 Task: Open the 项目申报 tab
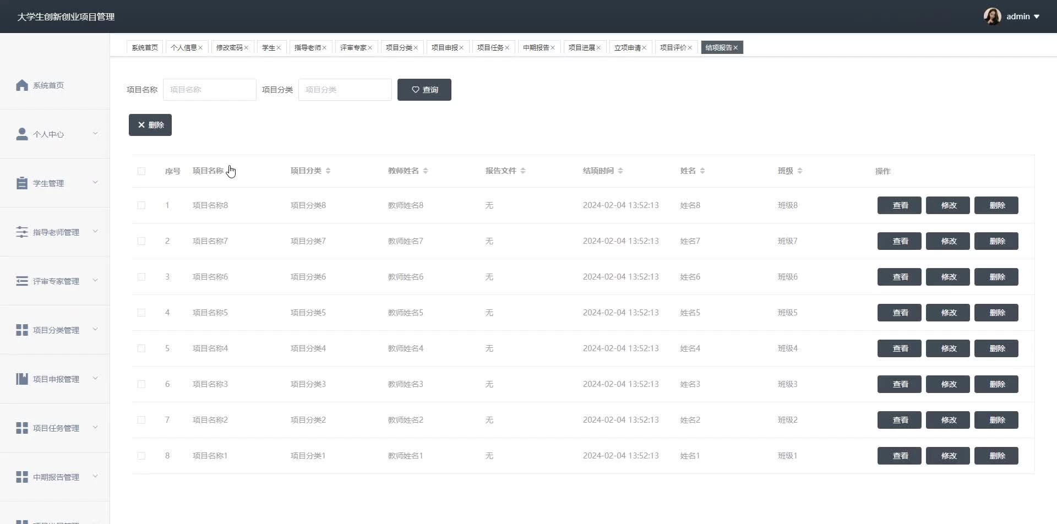[x=444, y=48]
